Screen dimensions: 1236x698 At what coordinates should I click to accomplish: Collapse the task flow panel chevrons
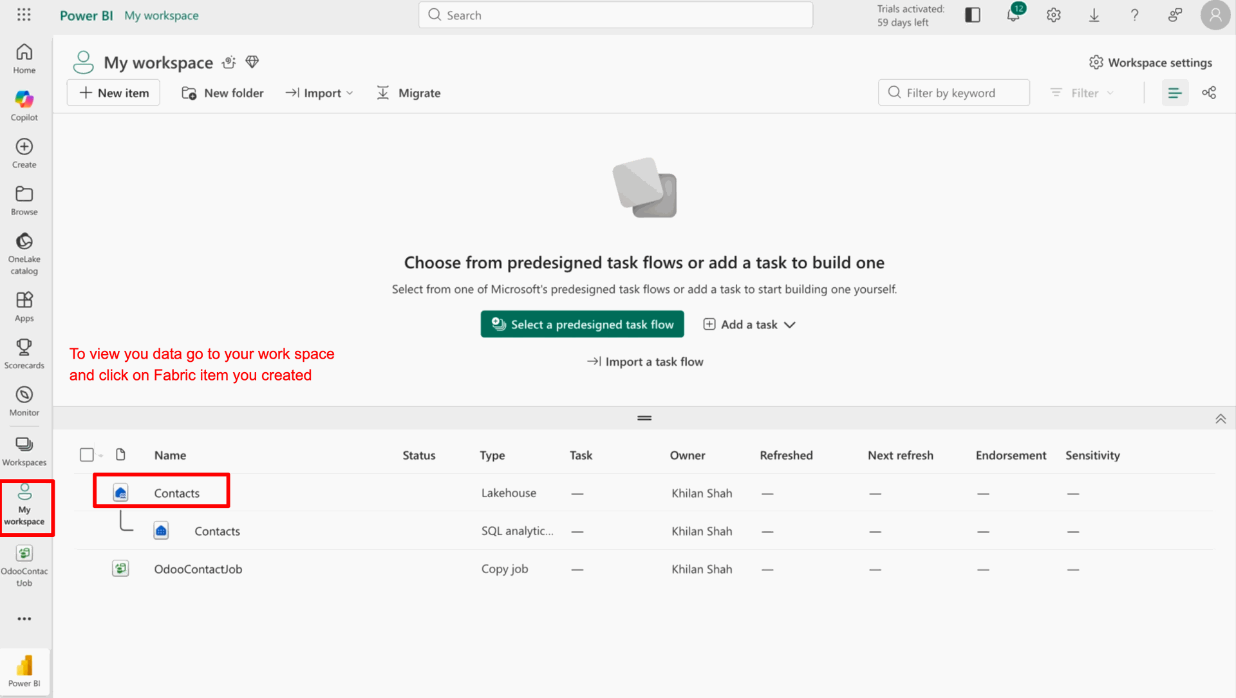[1221, 419]
